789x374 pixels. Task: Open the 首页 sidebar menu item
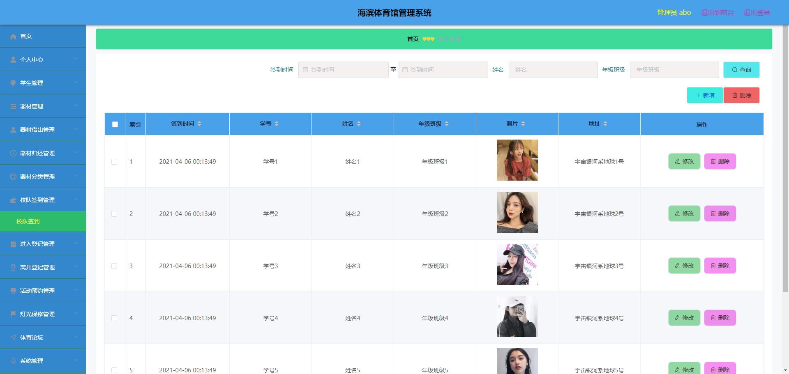point(43,36)
